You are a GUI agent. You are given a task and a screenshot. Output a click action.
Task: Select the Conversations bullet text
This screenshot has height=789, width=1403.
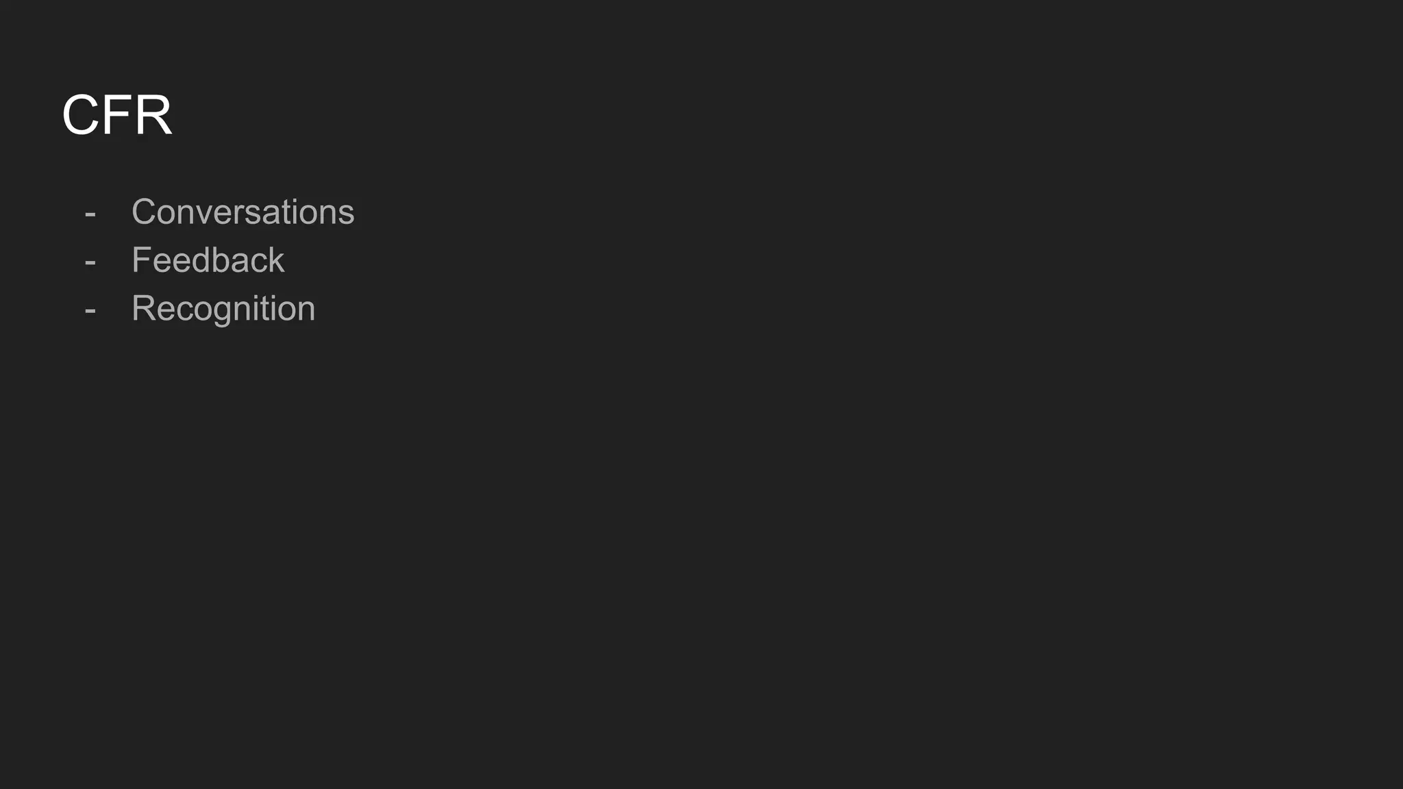[243, 212]
